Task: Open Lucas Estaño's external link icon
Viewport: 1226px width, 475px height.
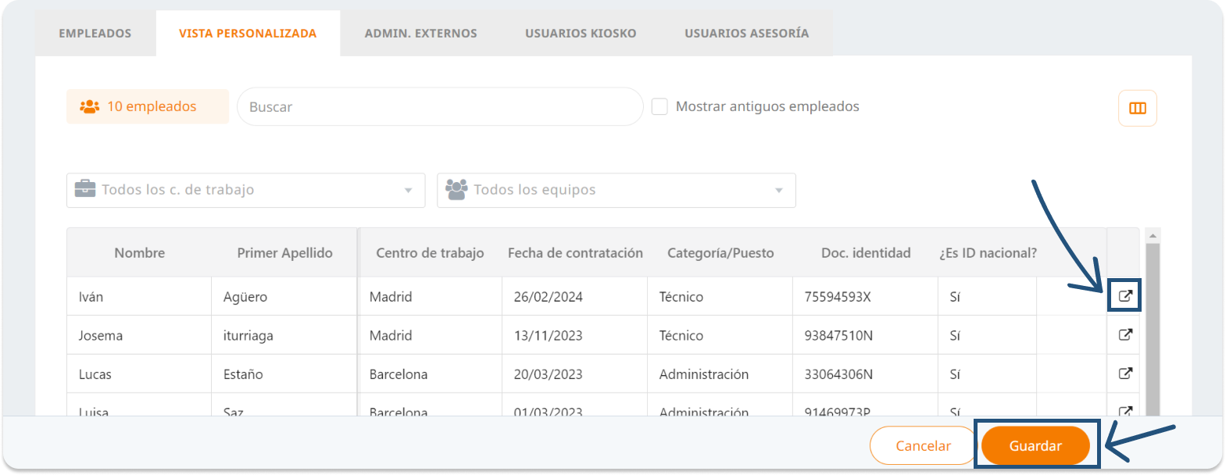Action: 1125,373
